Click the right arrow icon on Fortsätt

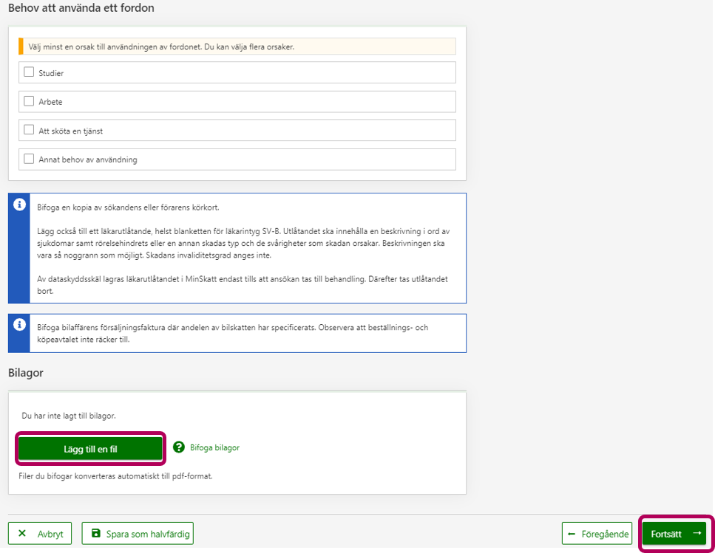tap(696, 533)
